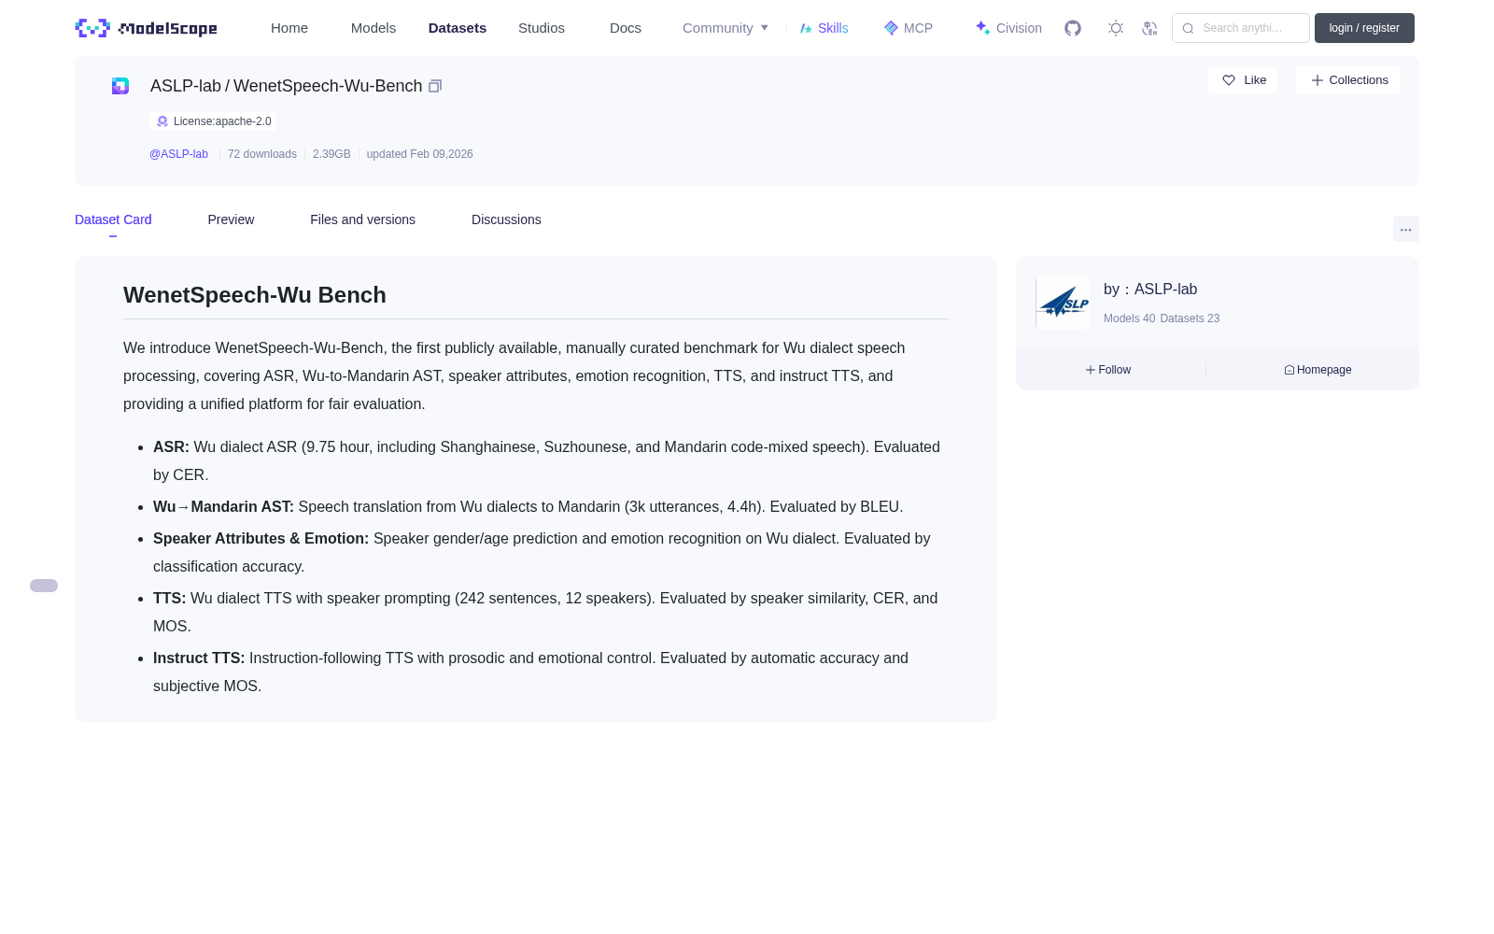
Task: Click the dataset avatar icon beside the title
Action: pos(120,86)
